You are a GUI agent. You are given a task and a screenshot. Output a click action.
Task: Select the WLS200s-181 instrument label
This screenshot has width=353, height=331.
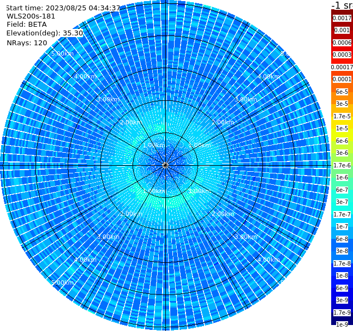31,16
